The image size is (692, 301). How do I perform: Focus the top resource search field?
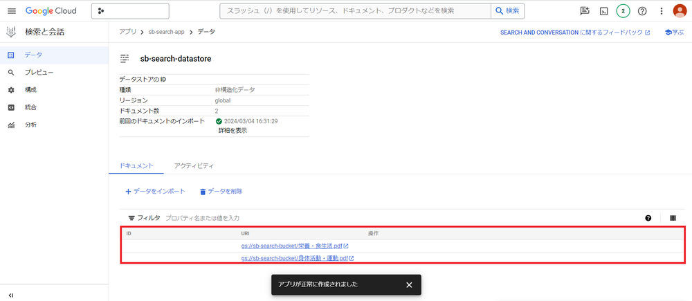pyautogui.click(x=355, y=11)
